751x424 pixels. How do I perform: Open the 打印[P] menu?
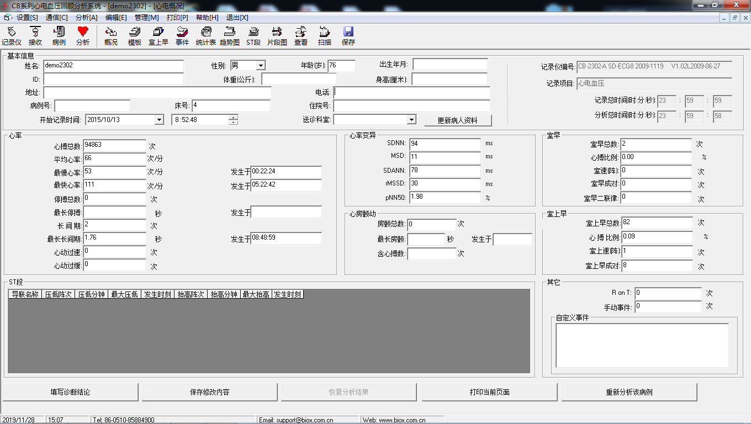(177, 18)
